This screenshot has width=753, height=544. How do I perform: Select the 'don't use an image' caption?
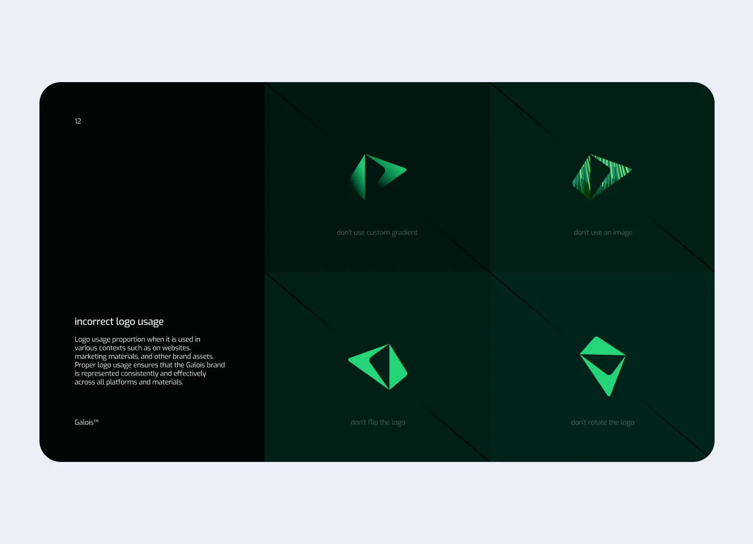click(603, 233)
